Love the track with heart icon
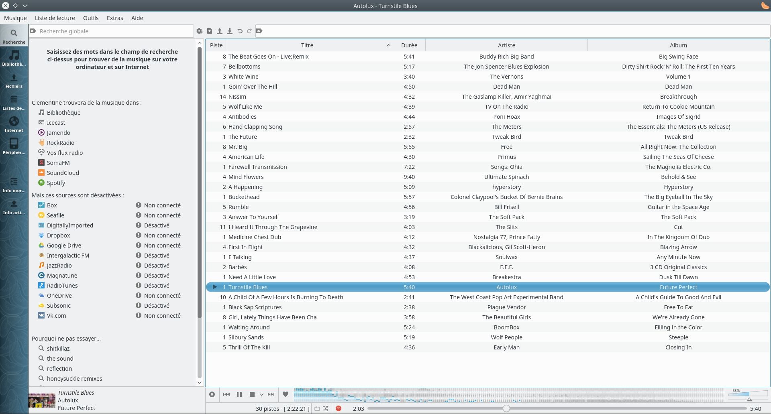 [x=286, y=394]
